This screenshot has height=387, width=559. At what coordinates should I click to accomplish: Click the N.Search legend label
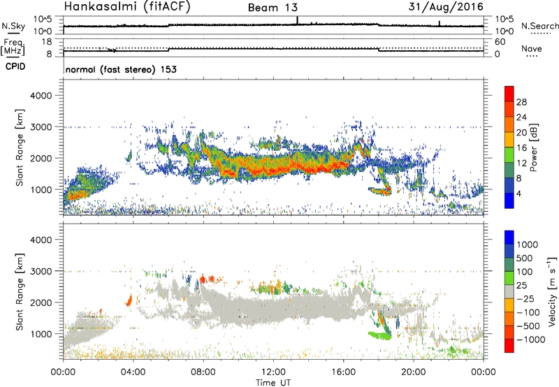[x=539, y=26]
